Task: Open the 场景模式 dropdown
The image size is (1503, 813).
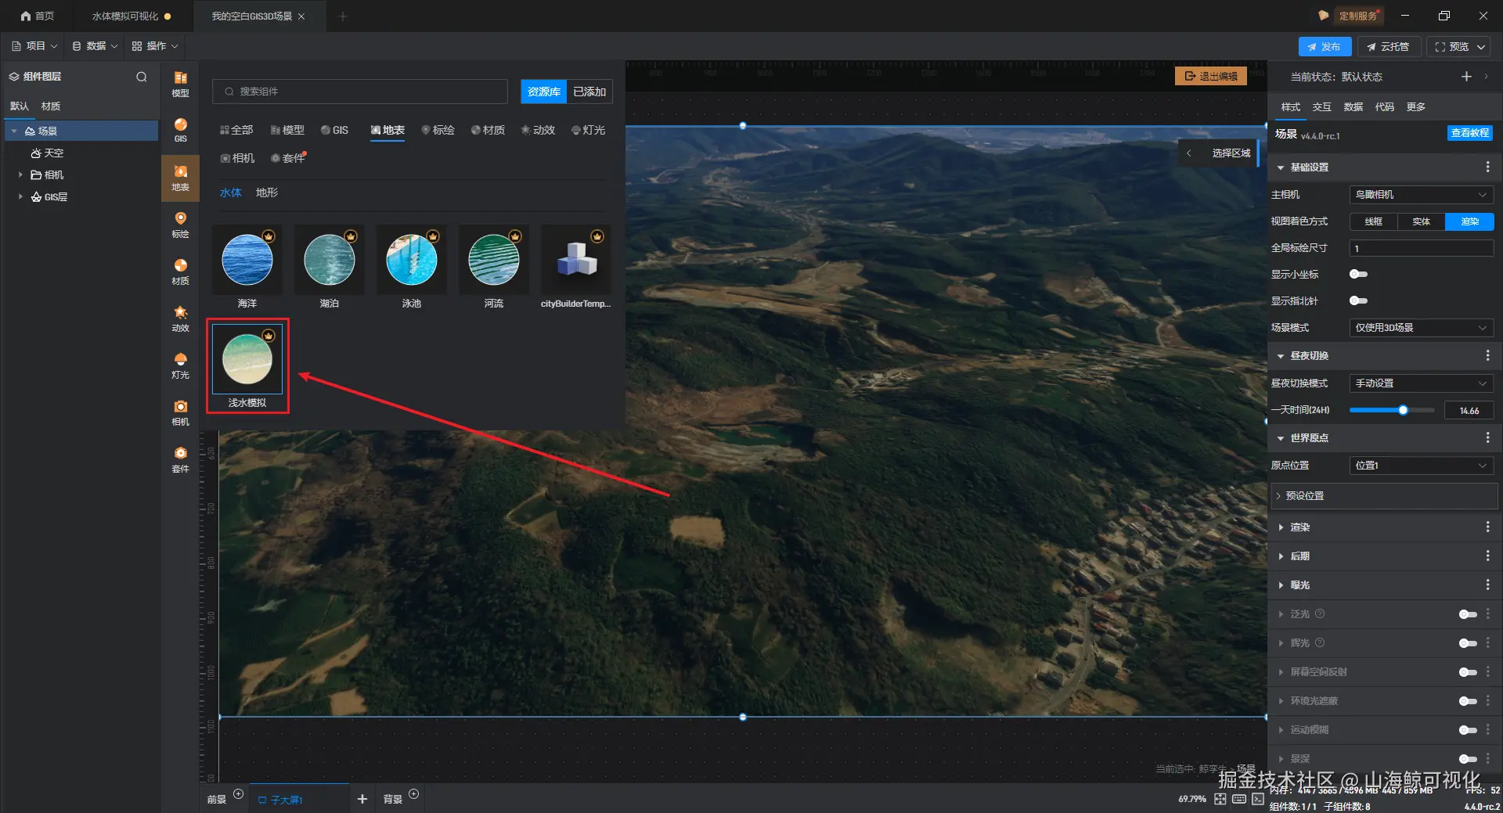Action: pyautogui.click(x=1421, y=328)
